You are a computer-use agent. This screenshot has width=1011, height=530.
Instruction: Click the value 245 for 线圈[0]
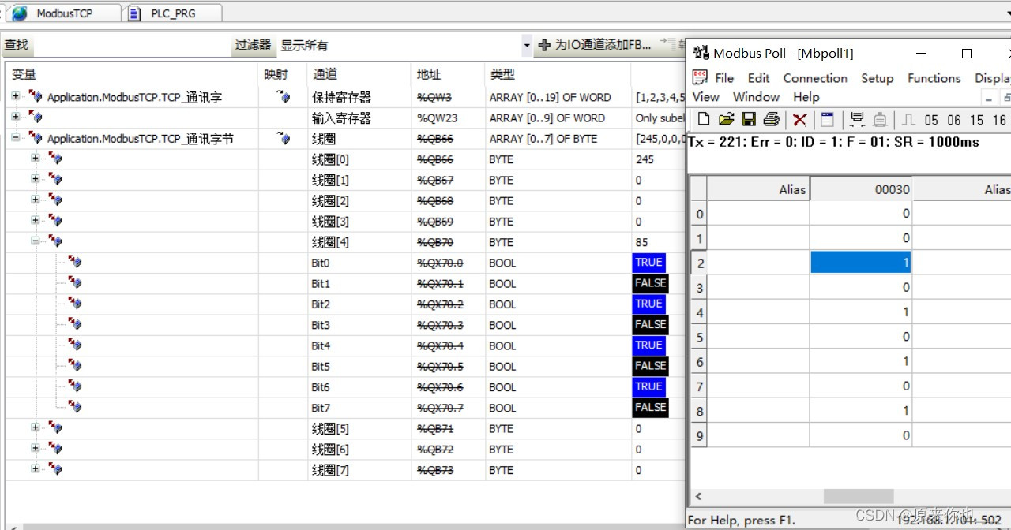(645, 159)
